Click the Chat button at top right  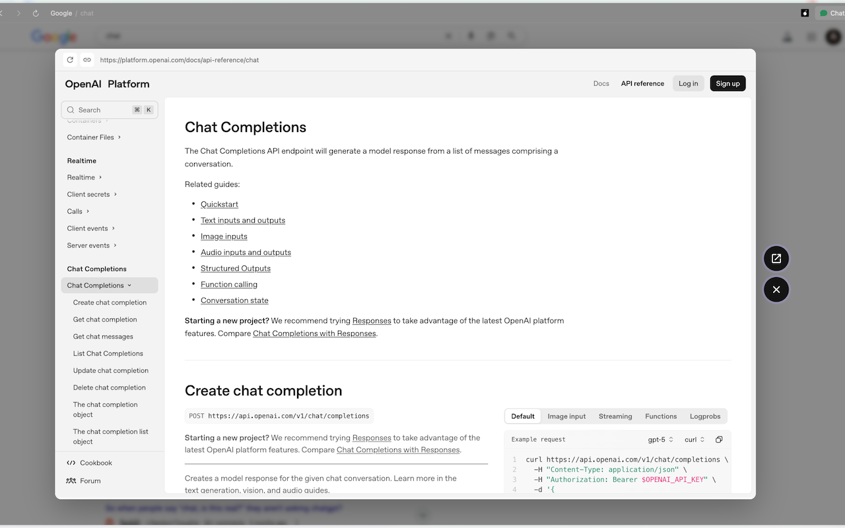[x=831, y=13]
